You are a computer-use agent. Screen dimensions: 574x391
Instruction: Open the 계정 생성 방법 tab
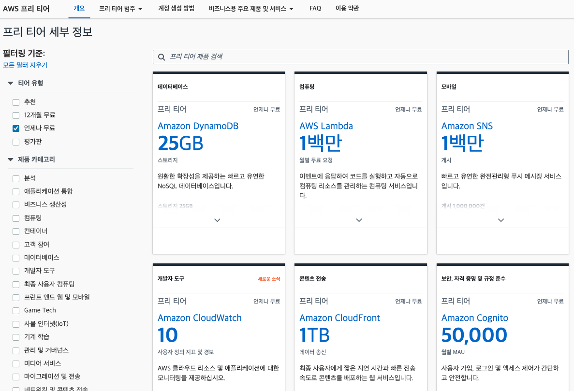(x=176, y=8)
